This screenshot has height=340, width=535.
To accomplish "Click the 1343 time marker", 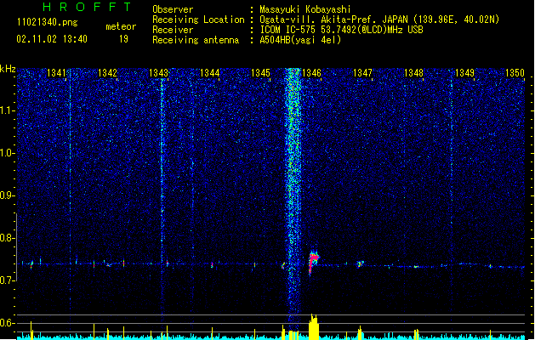I will click(x=158, y=73).
